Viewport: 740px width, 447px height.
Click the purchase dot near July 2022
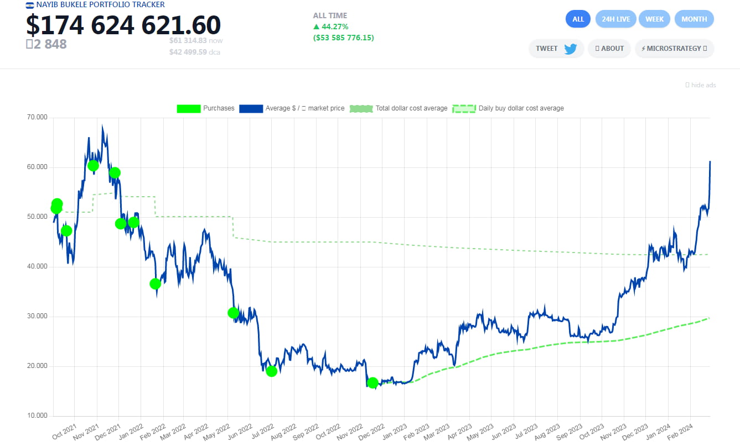[271, 371]
